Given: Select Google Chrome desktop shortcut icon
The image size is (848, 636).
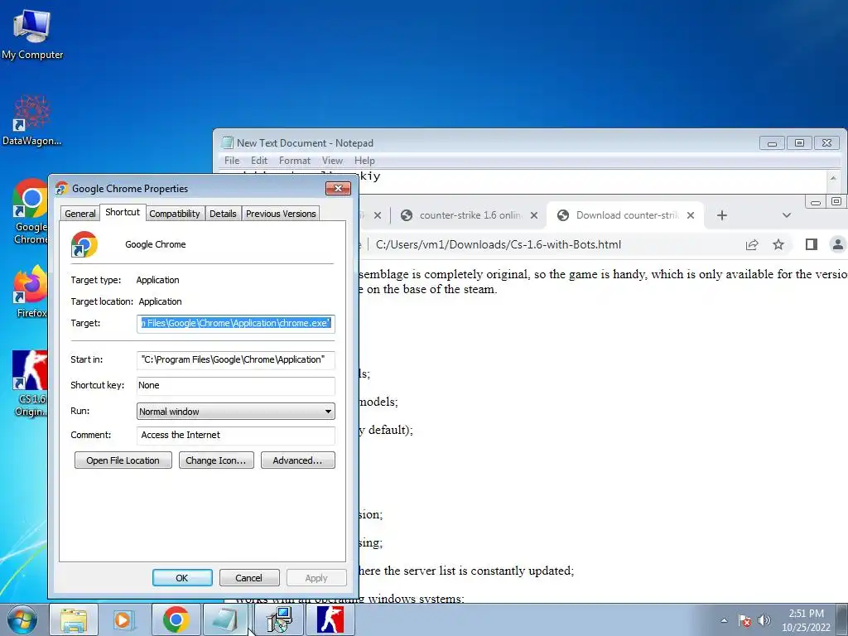Looking at the screenshot, I should tap(31, 211).
